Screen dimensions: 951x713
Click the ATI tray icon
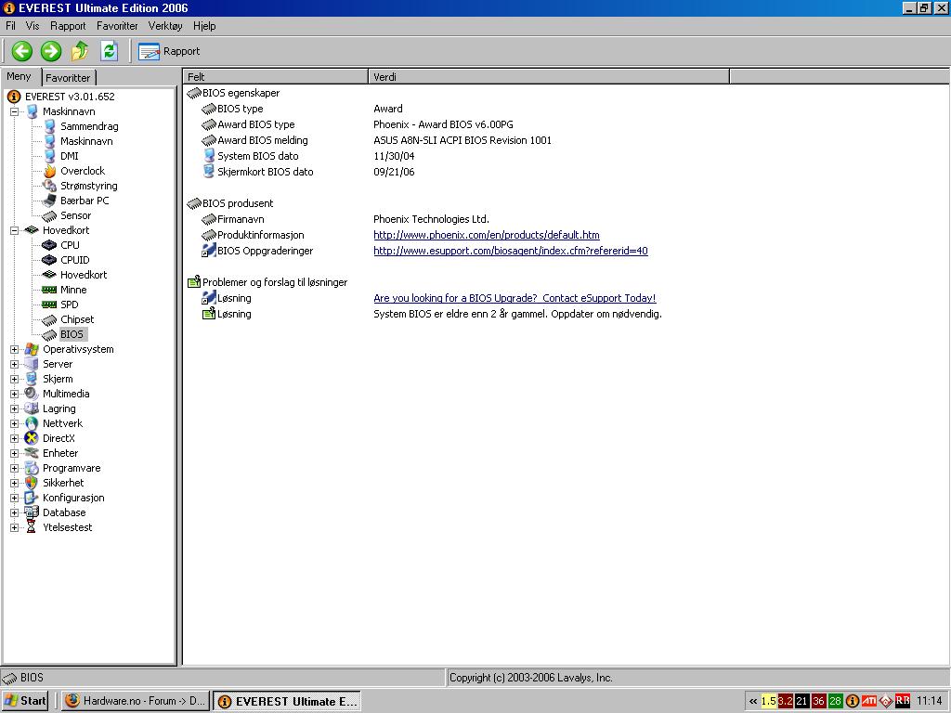coord(869,701)
